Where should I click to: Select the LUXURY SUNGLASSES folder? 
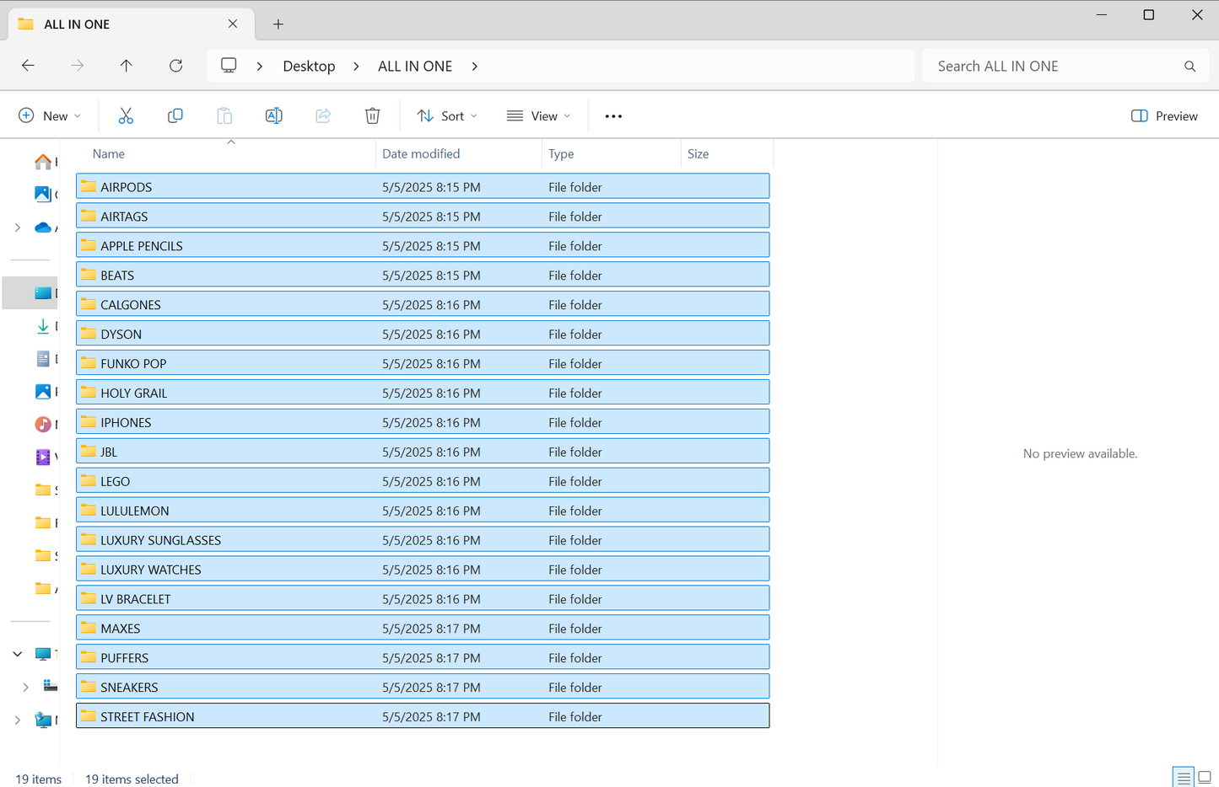coord(423,540)
